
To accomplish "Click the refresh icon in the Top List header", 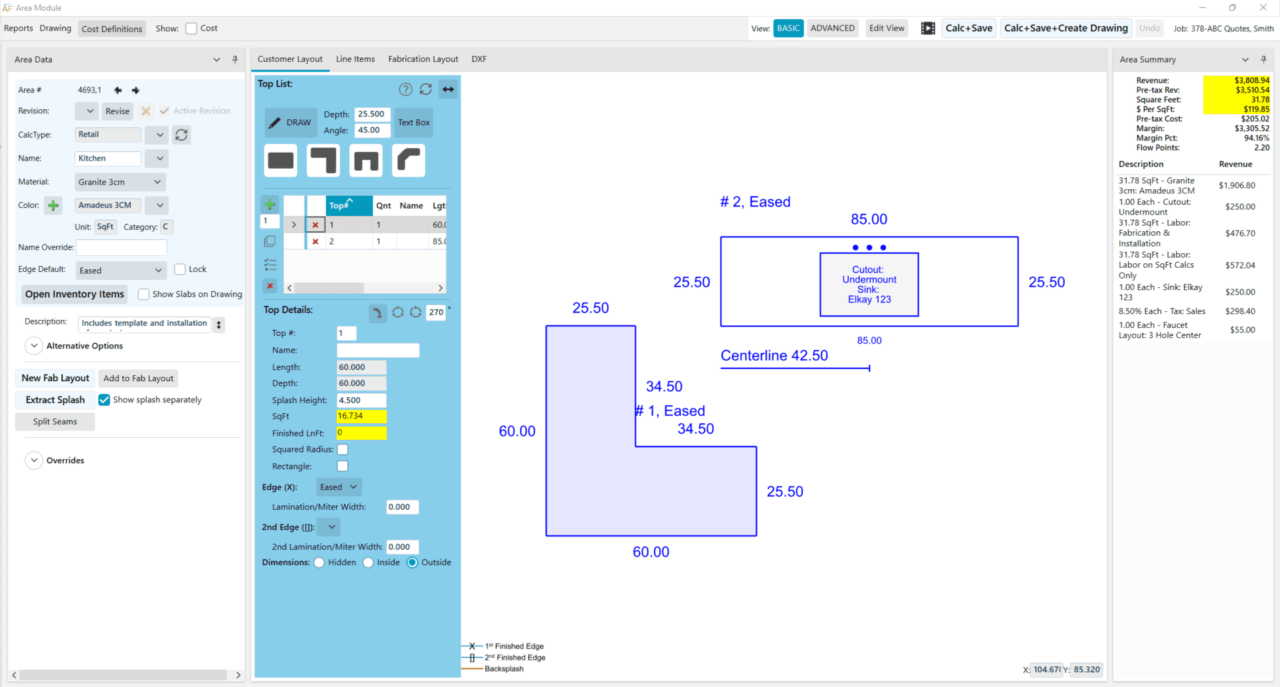I will pos(426,89).
